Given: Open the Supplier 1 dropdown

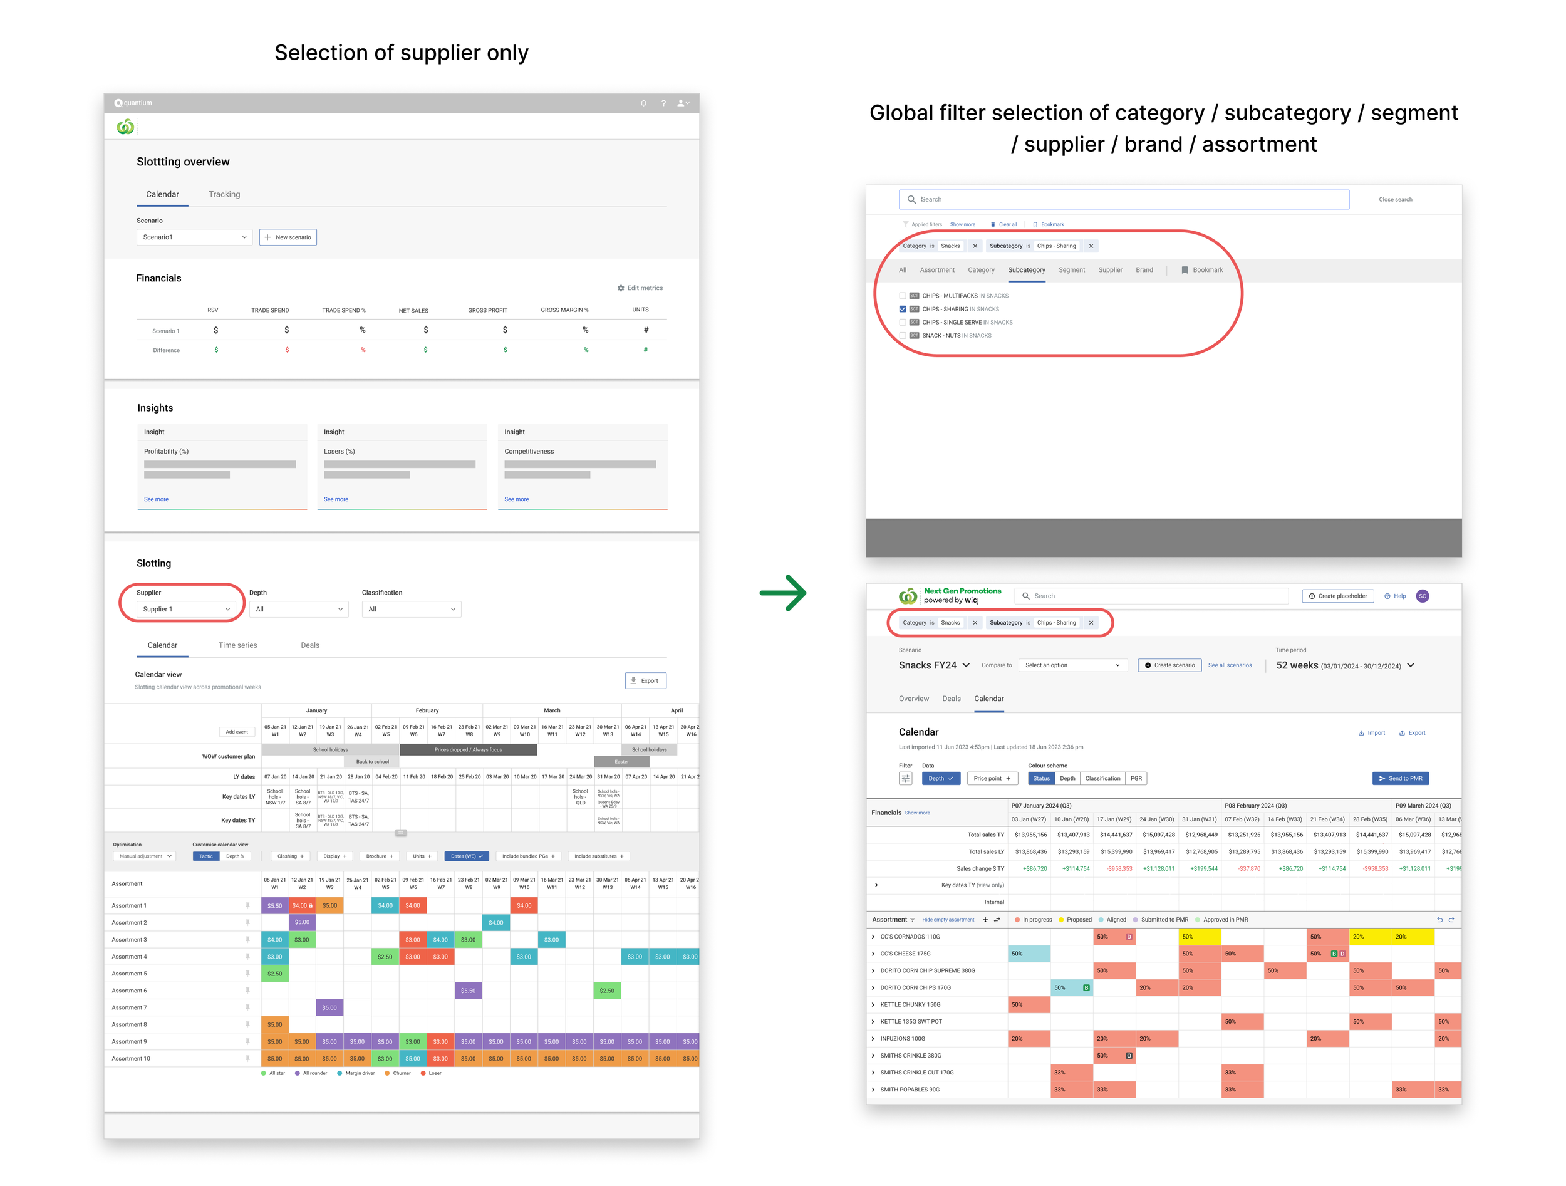Looking at the screenshot, I should tap(186, 610).
